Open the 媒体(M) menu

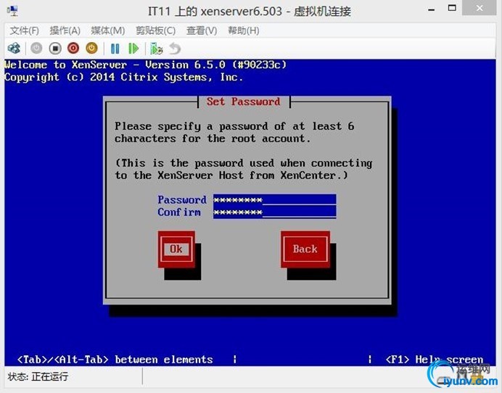108,30
